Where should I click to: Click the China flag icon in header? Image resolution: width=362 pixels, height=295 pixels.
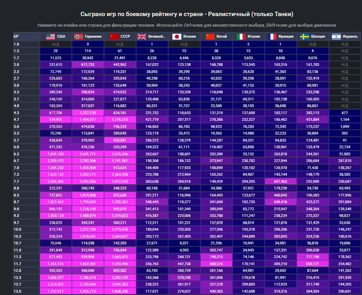pyautogui.click(x=210, y=36)
